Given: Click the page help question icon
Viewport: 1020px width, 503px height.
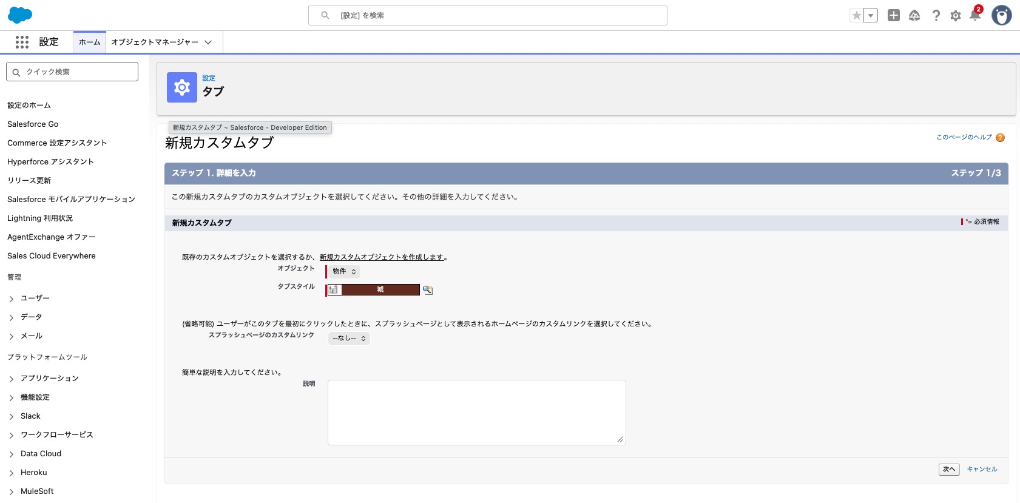Looking at the screenshot, I should pyautogui.click(x=1001, y=138).
